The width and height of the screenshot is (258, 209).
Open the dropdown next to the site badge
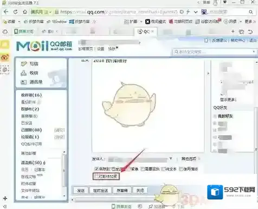point(50,12)
